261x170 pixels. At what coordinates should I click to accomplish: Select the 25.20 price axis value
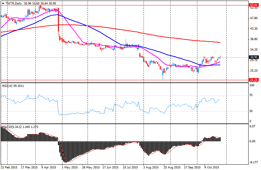[x=254, y=71]
